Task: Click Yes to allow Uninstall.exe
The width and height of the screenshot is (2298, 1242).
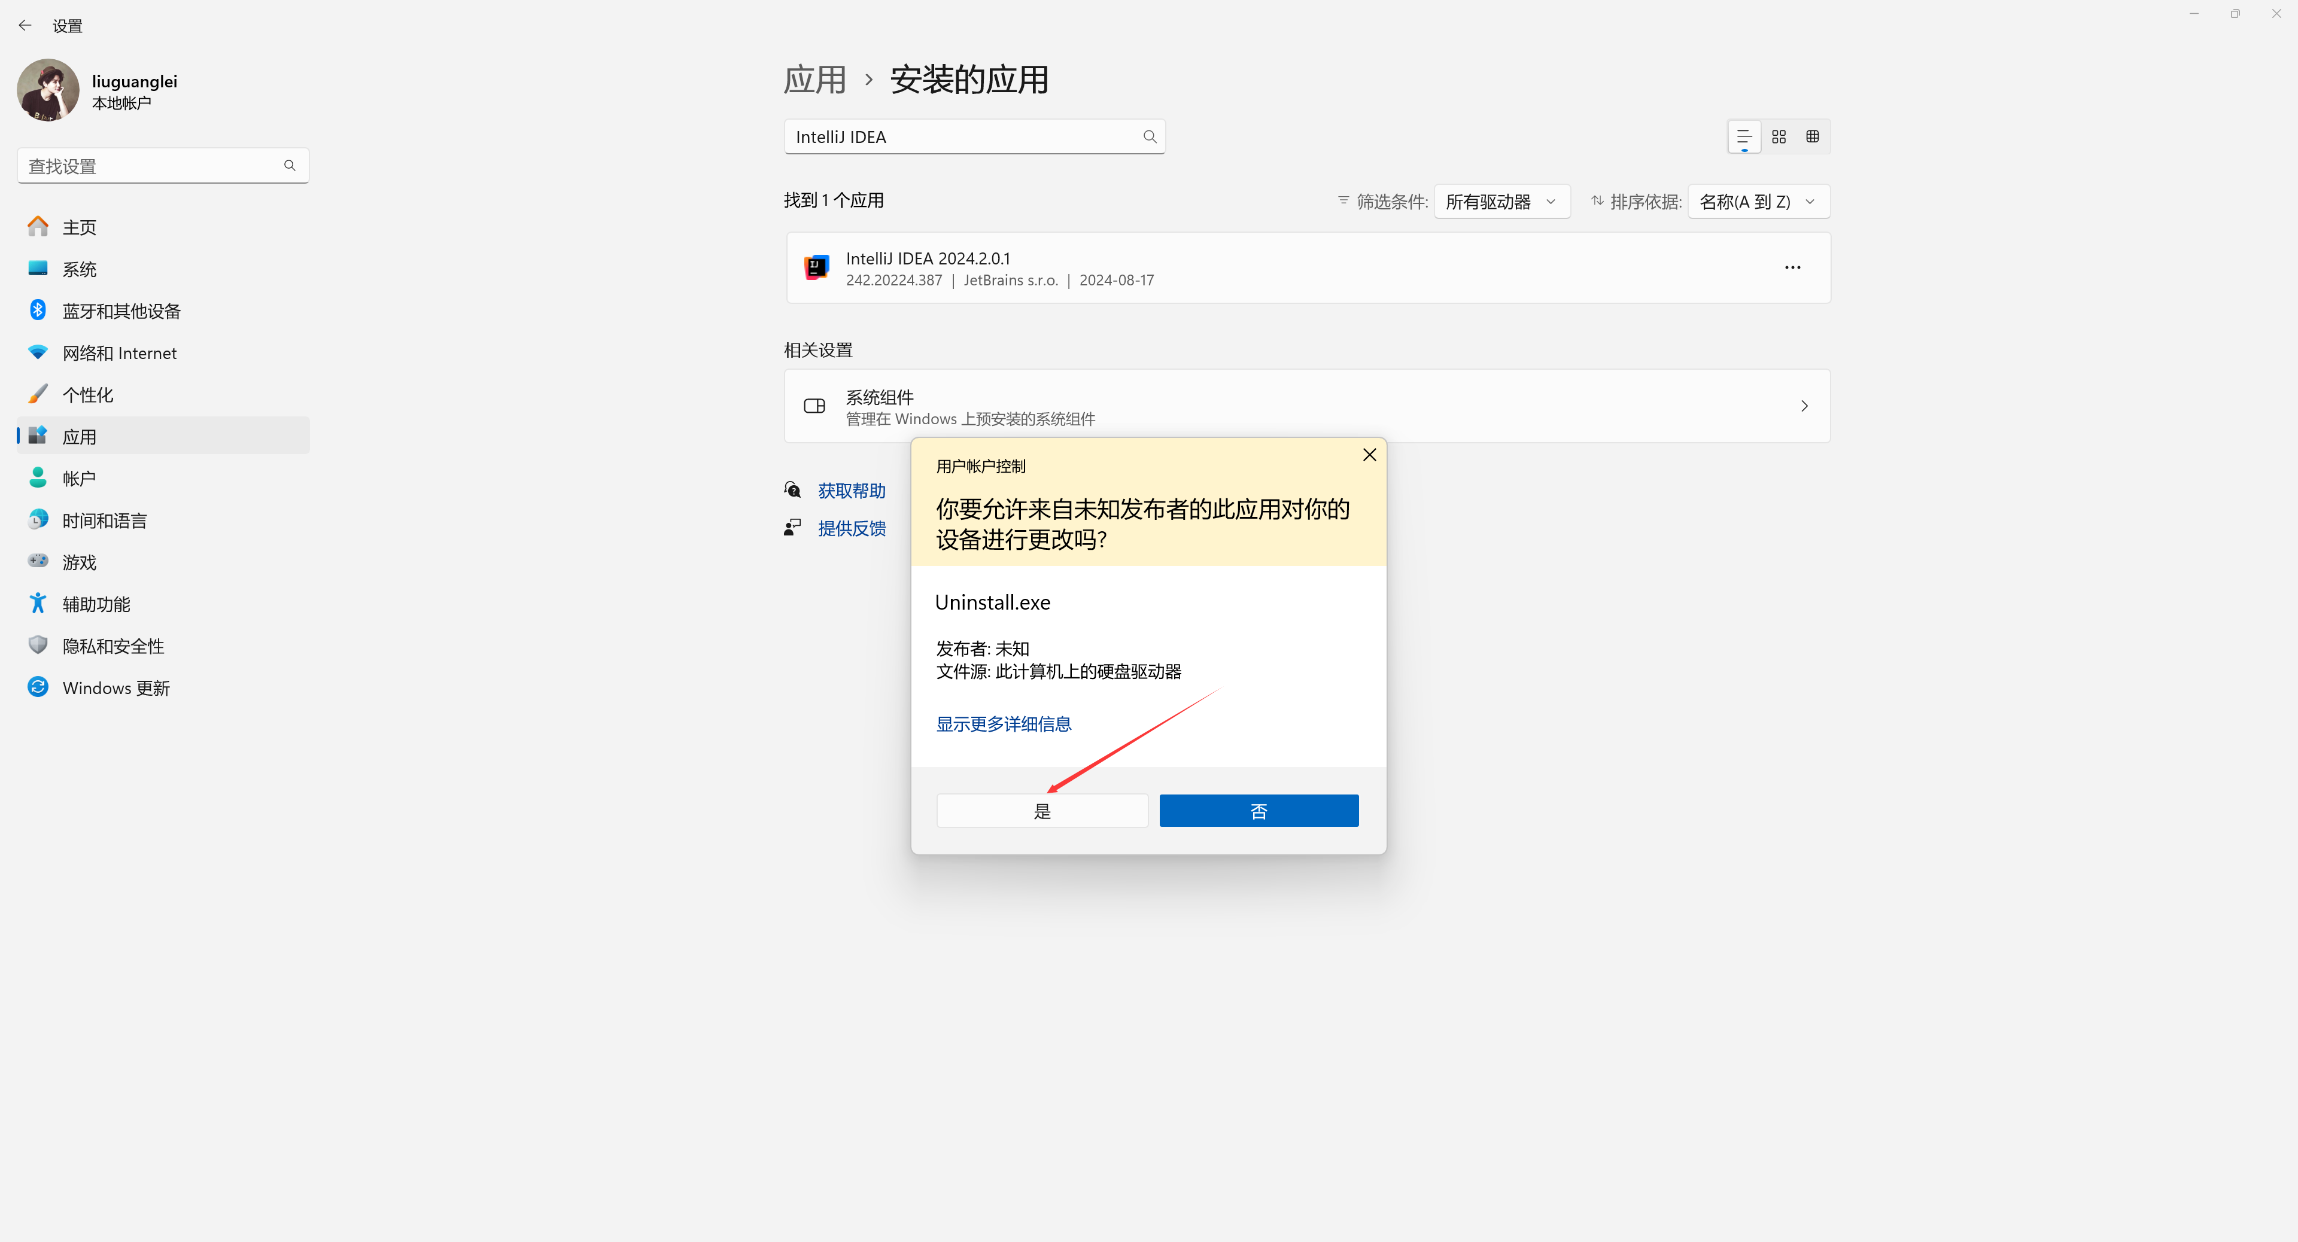Action: coord(1042,811)
